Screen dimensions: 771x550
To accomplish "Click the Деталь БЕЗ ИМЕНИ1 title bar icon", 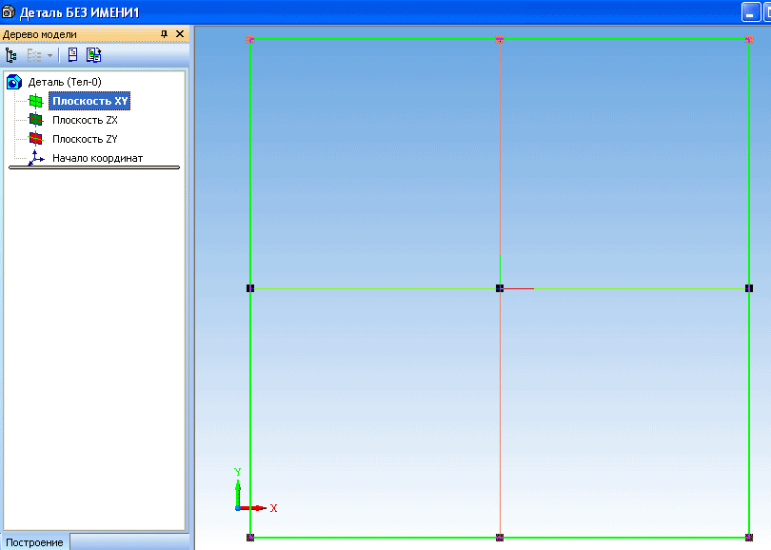I will pyautogui.click(x=9, y=11).
